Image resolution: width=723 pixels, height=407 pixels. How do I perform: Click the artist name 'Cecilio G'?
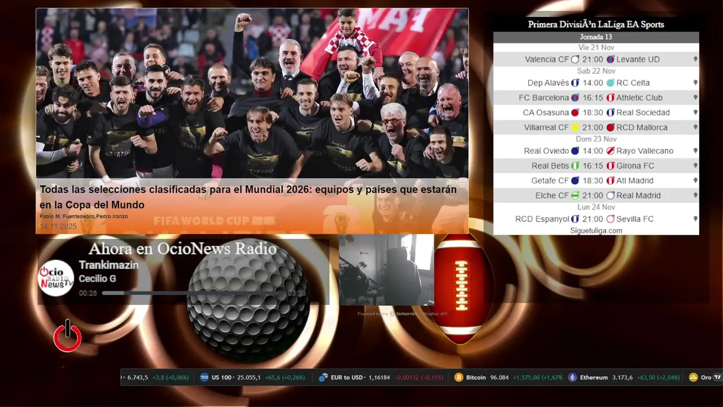point(97,279)
